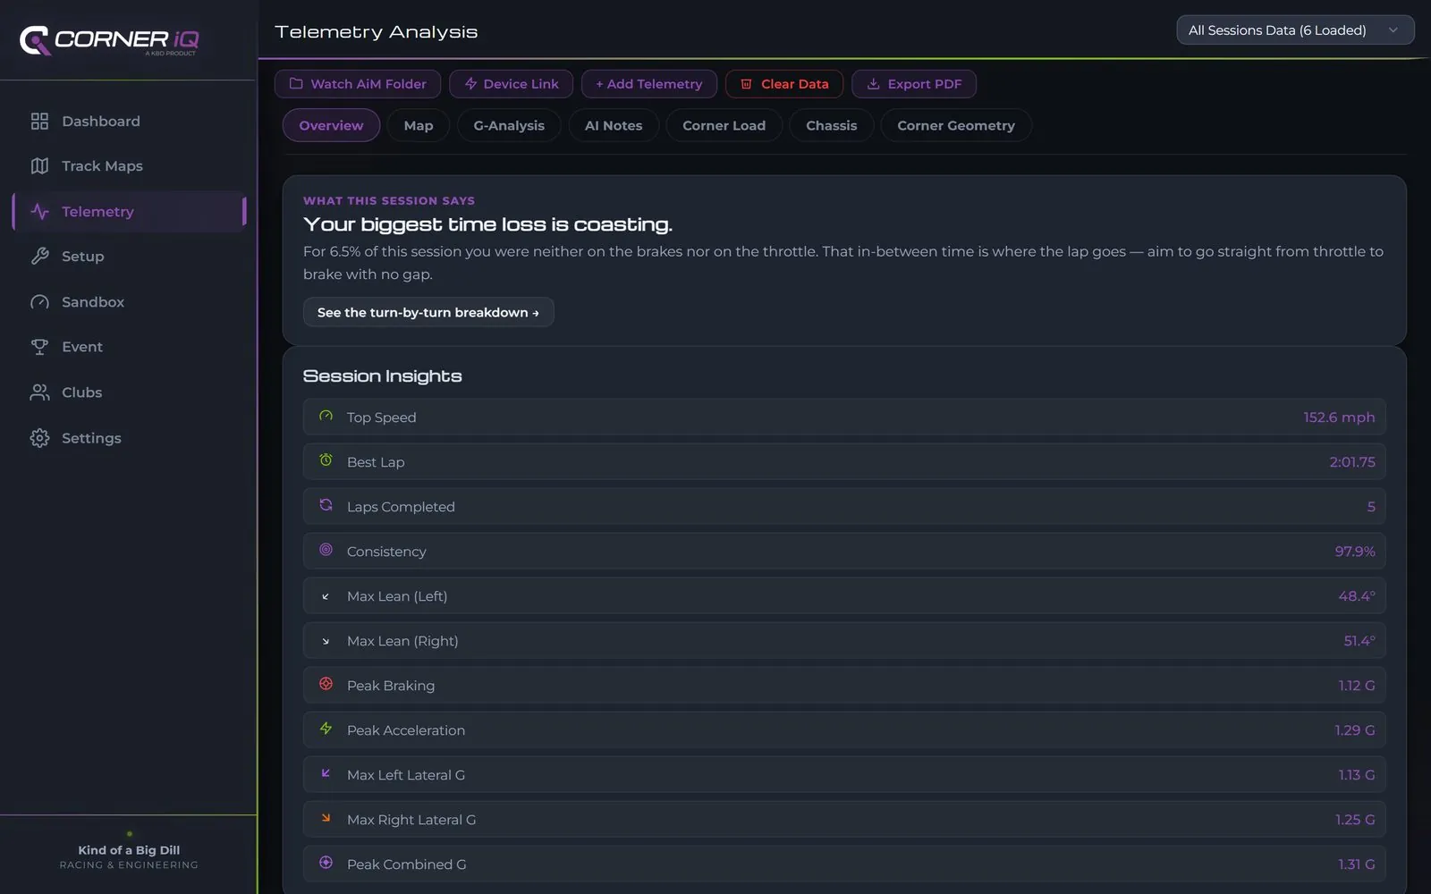The height and width of the screenshot is (894, 1431).
Task: Click the '2:01.75' best lap value
Action: pos(1352,462)
